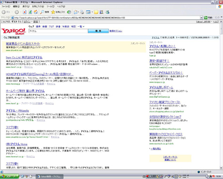Click the Yahoo search taskbar button
Screen dimensions: 223x179
tap(49, 177)
